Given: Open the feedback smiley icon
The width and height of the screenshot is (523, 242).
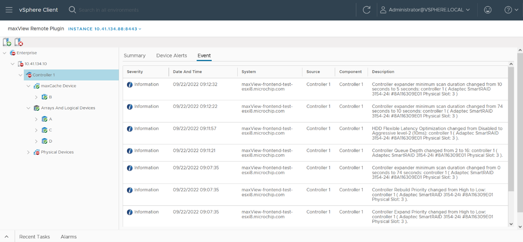Looking at the screenshot, I should click(x=488, y=10).
